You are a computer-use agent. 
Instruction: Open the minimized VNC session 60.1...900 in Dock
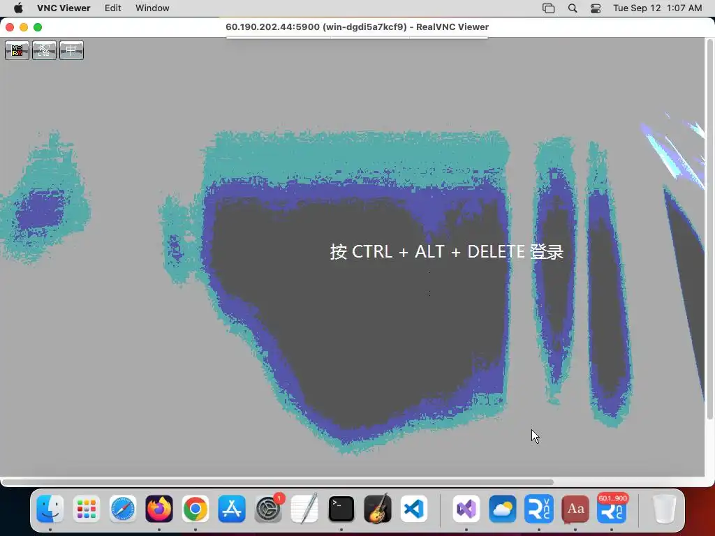click(x=612, y=509)
